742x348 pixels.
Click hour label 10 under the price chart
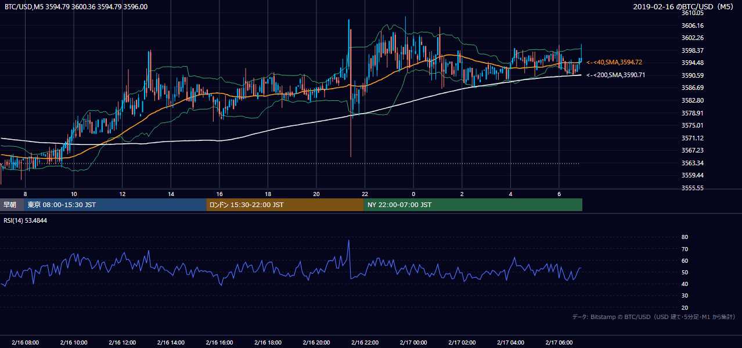[x=74, y=194]
